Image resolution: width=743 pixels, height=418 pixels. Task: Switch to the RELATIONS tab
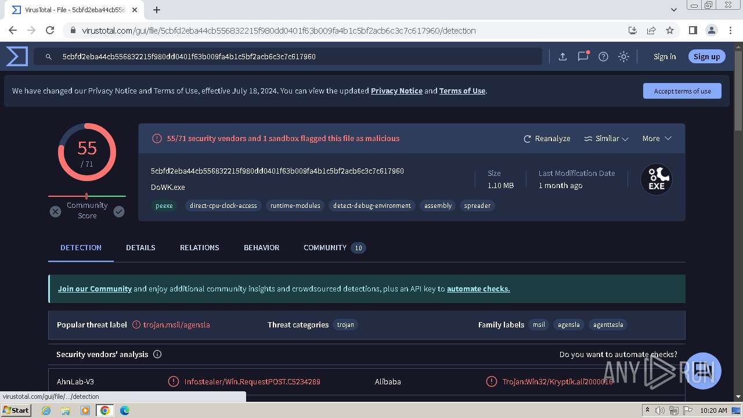point(200,247)
